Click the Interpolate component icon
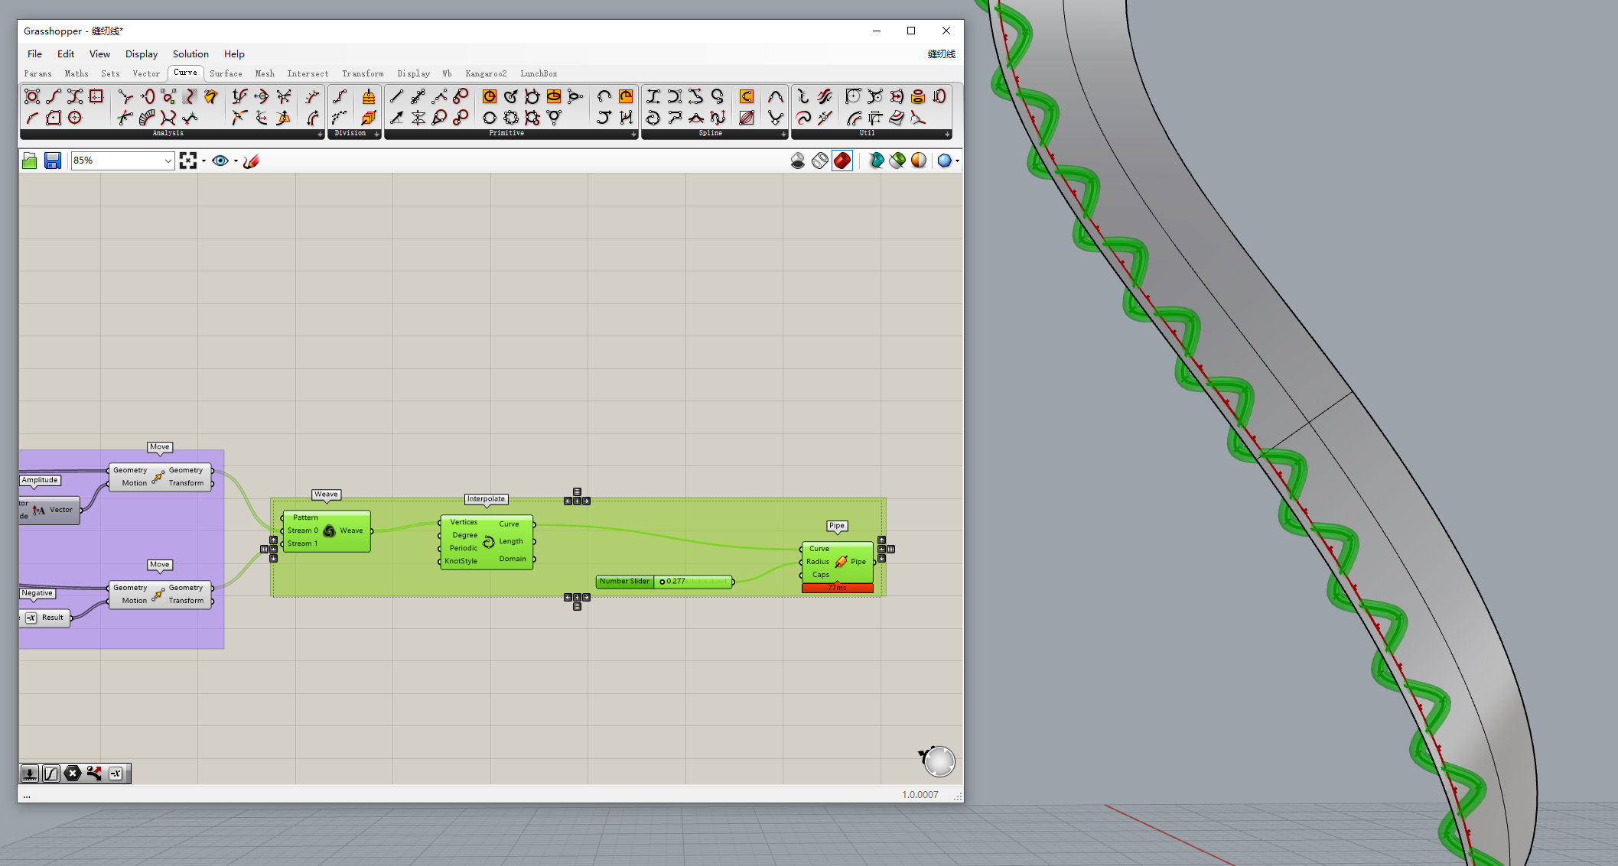The image size is (1618, 866). tap(488, 542)
